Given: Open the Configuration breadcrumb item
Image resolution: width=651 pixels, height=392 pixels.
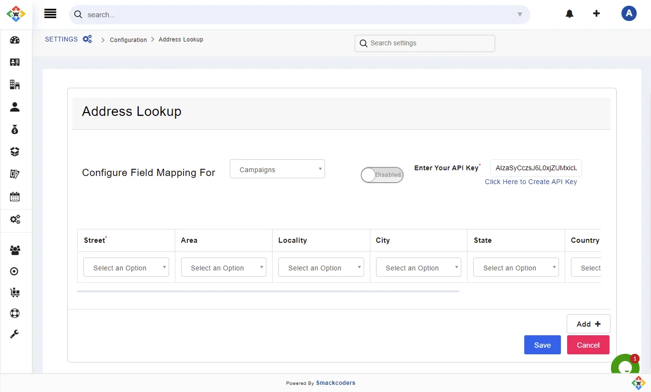Looking at the screenshot, I should pyautogui.click(x=128, y=40).
